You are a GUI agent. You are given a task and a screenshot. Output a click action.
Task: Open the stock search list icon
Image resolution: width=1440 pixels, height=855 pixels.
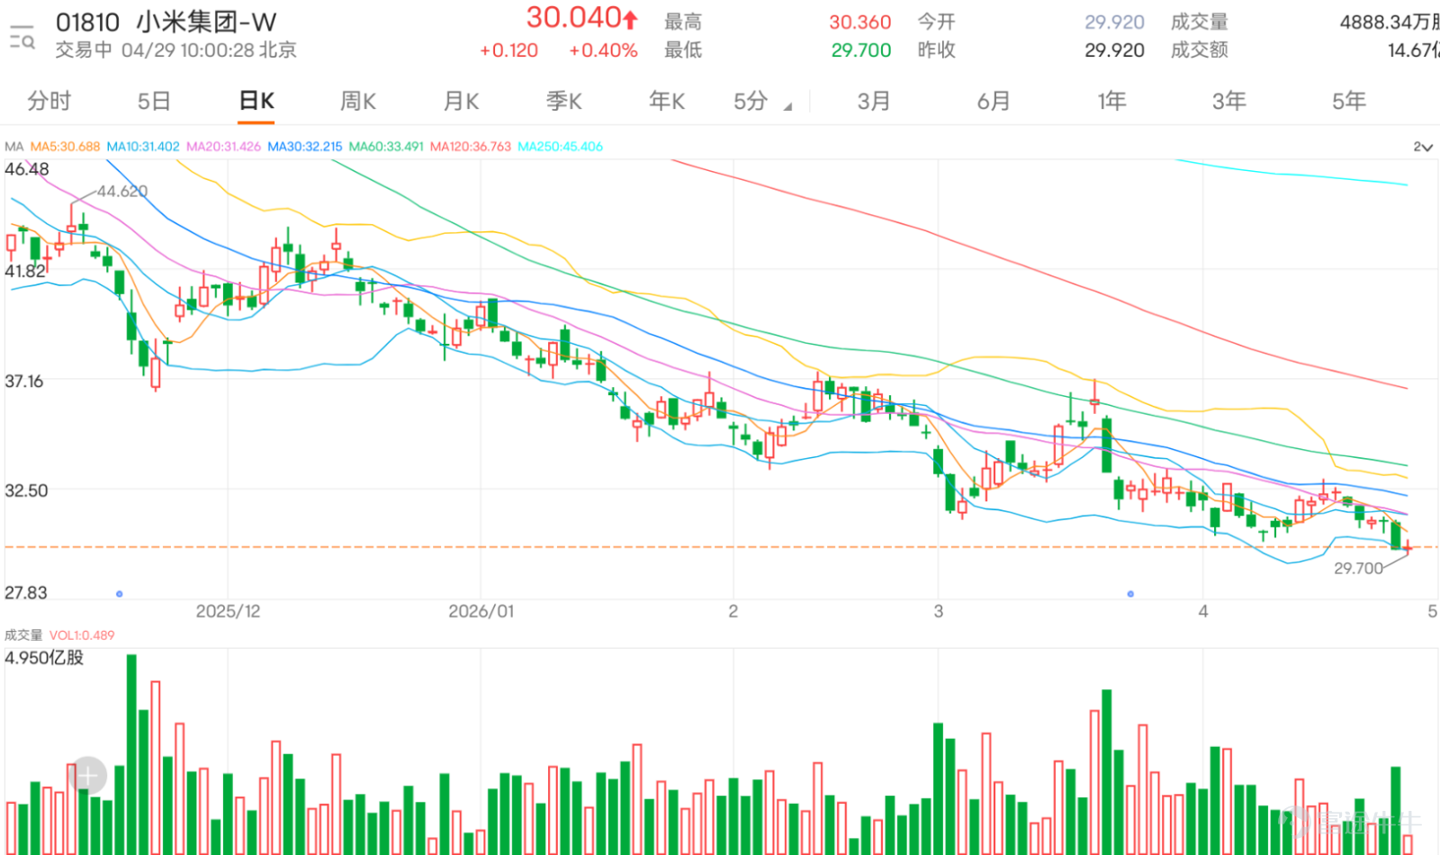point(22,37)
